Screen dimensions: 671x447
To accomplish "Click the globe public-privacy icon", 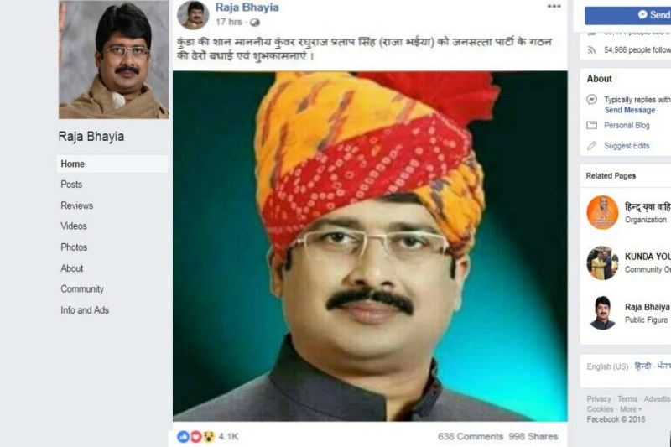I will (255, 23).
